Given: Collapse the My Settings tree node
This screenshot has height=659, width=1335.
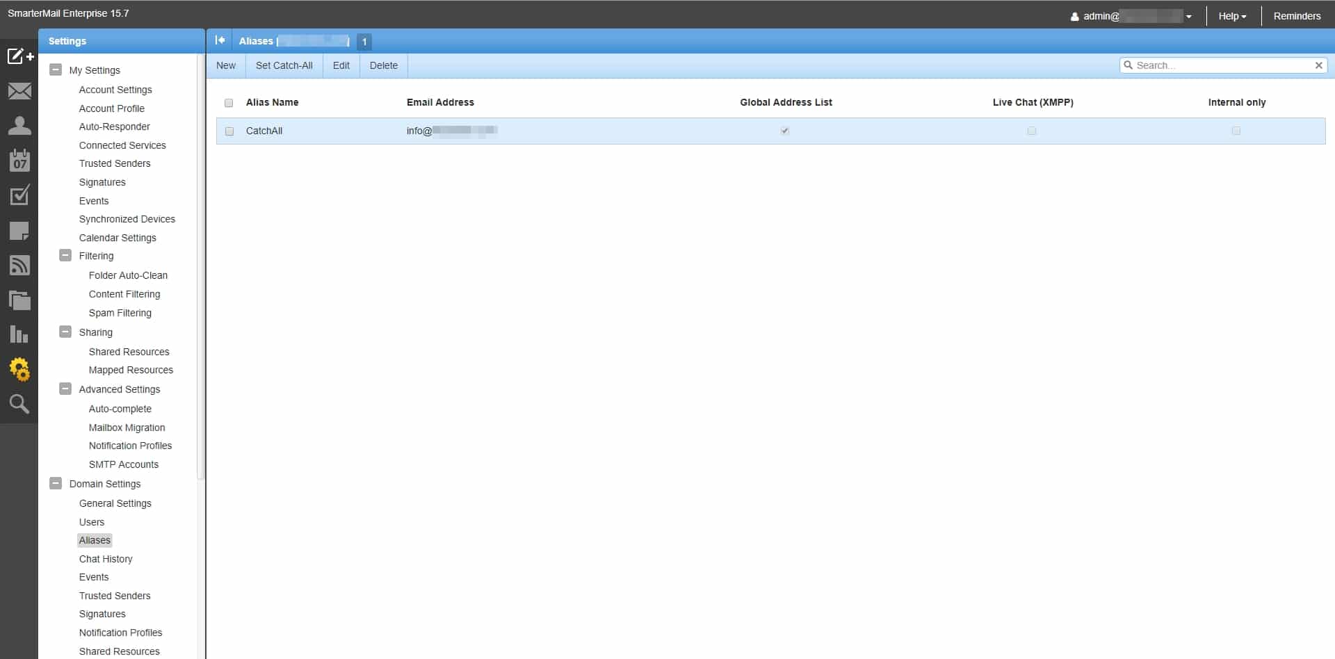Looking at the screenshot, I should pyautogui.click(x=56, y=70).
